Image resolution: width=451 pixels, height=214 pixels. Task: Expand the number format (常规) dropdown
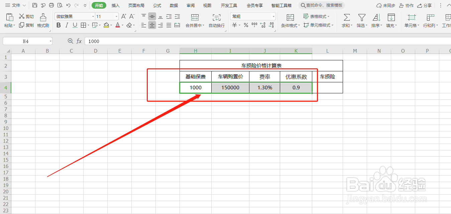pyautogui.click(x=273, y=16)
